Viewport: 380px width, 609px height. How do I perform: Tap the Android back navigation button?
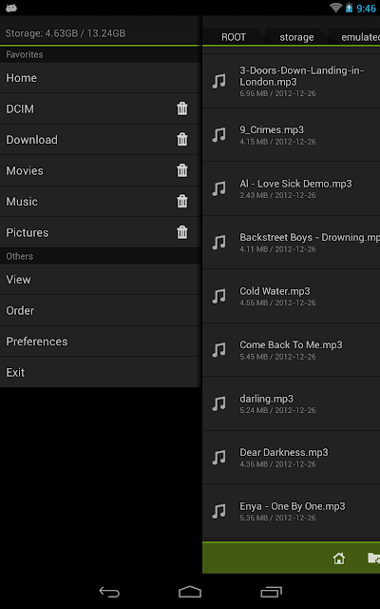[109, 592]
